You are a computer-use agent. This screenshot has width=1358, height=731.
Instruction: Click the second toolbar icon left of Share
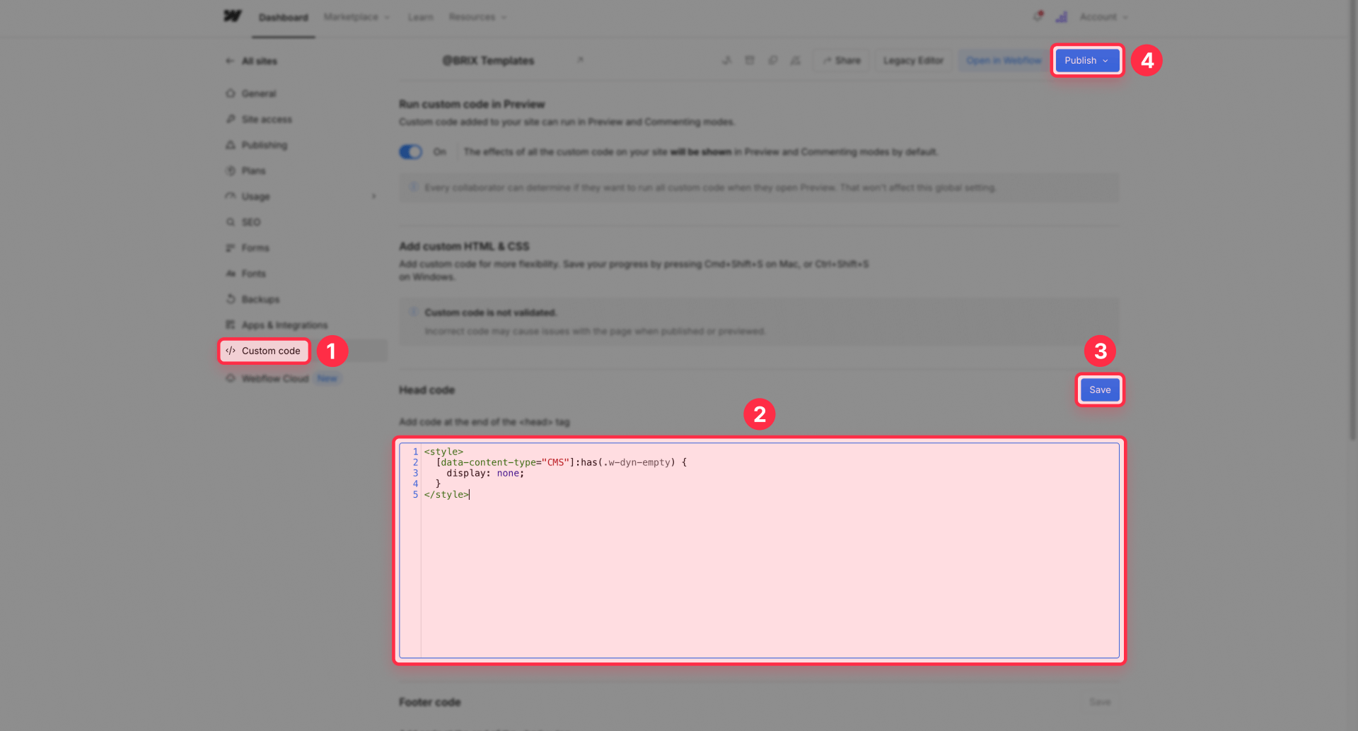point(750,60)
